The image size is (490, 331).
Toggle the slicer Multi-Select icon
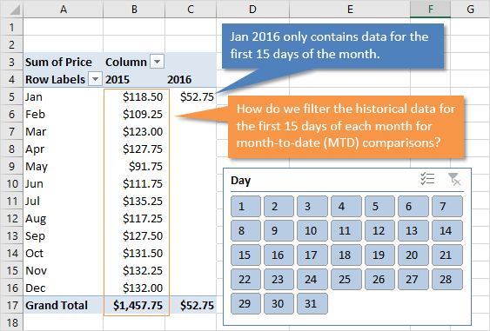(x=427, y=179)
